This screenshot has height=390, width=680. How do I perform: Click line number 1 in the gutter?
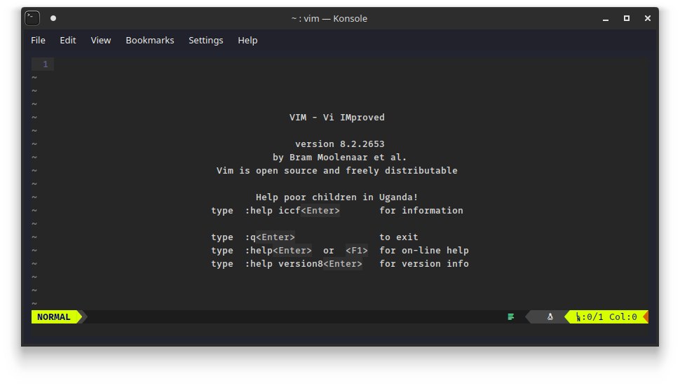[x=45, y=64]
